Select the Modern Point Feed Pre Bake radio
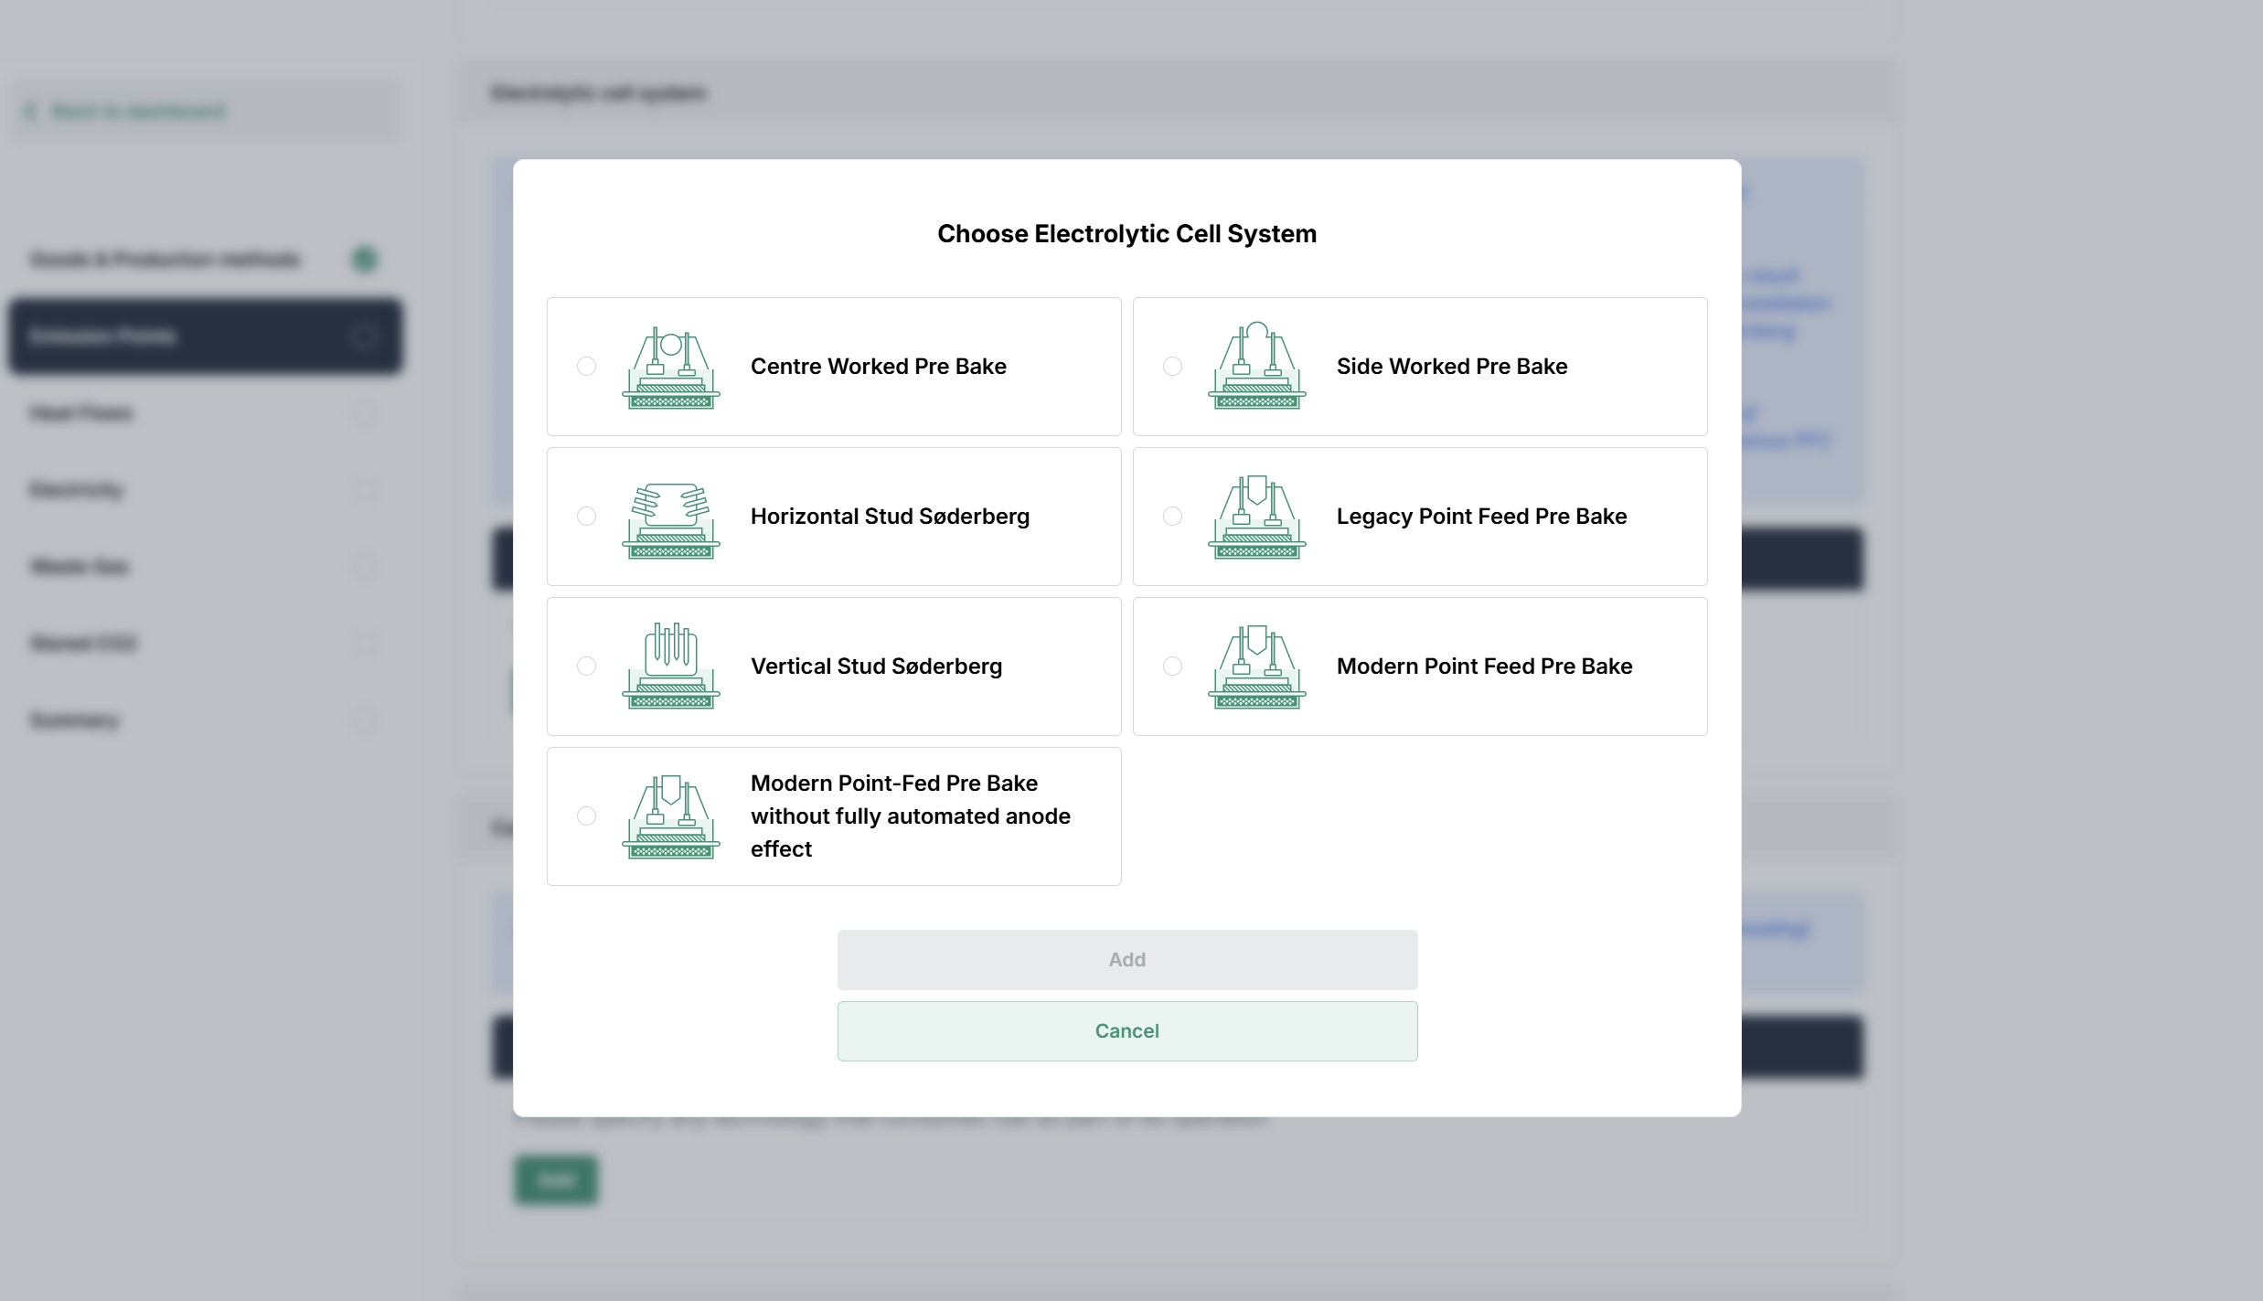Image resolution: width=2263 pixels, height=1301 pixels. (x=1173, y=666)
